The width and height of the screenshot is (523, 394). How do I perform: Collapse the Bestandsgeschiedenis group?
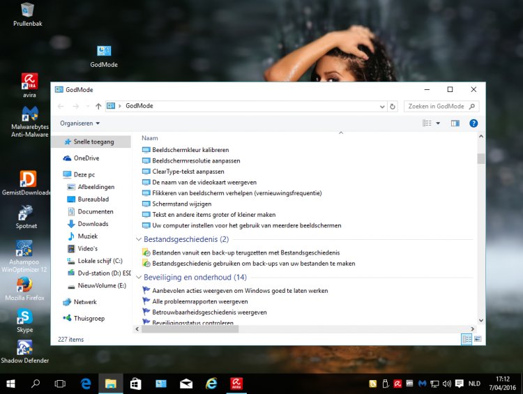pos(137,240)
